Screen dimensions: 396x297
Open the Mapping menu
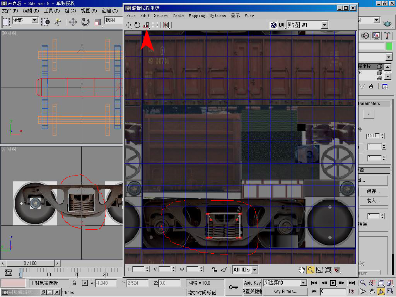pos(197,15)
